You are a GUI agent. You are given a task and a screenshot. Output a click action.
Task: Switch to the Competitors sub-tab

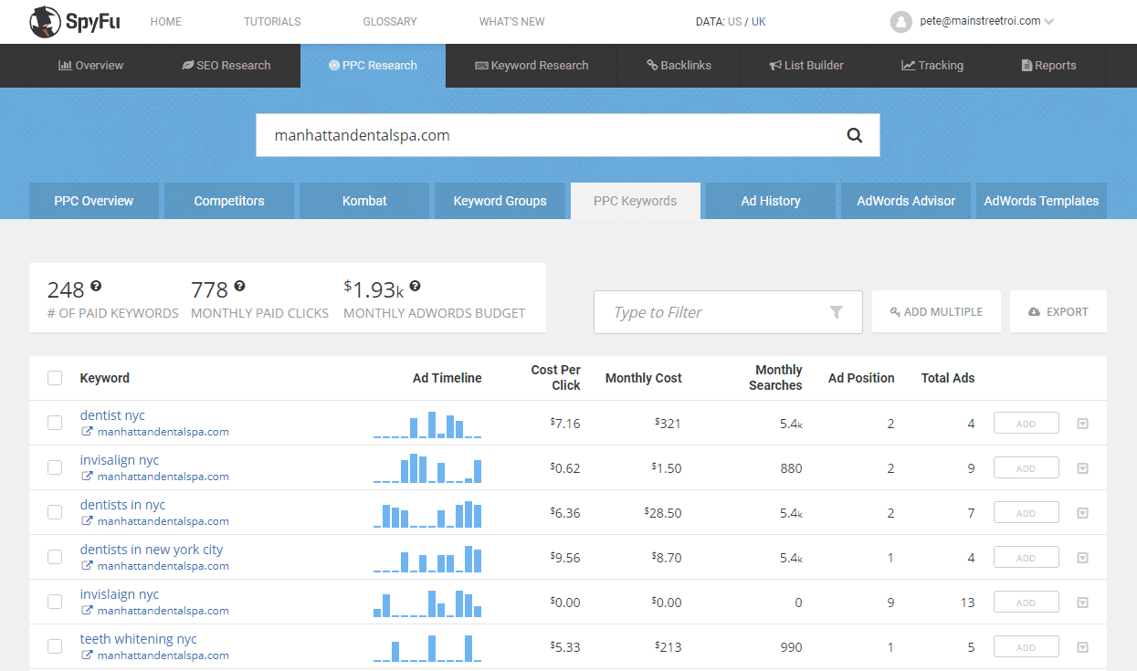[229, 201]
